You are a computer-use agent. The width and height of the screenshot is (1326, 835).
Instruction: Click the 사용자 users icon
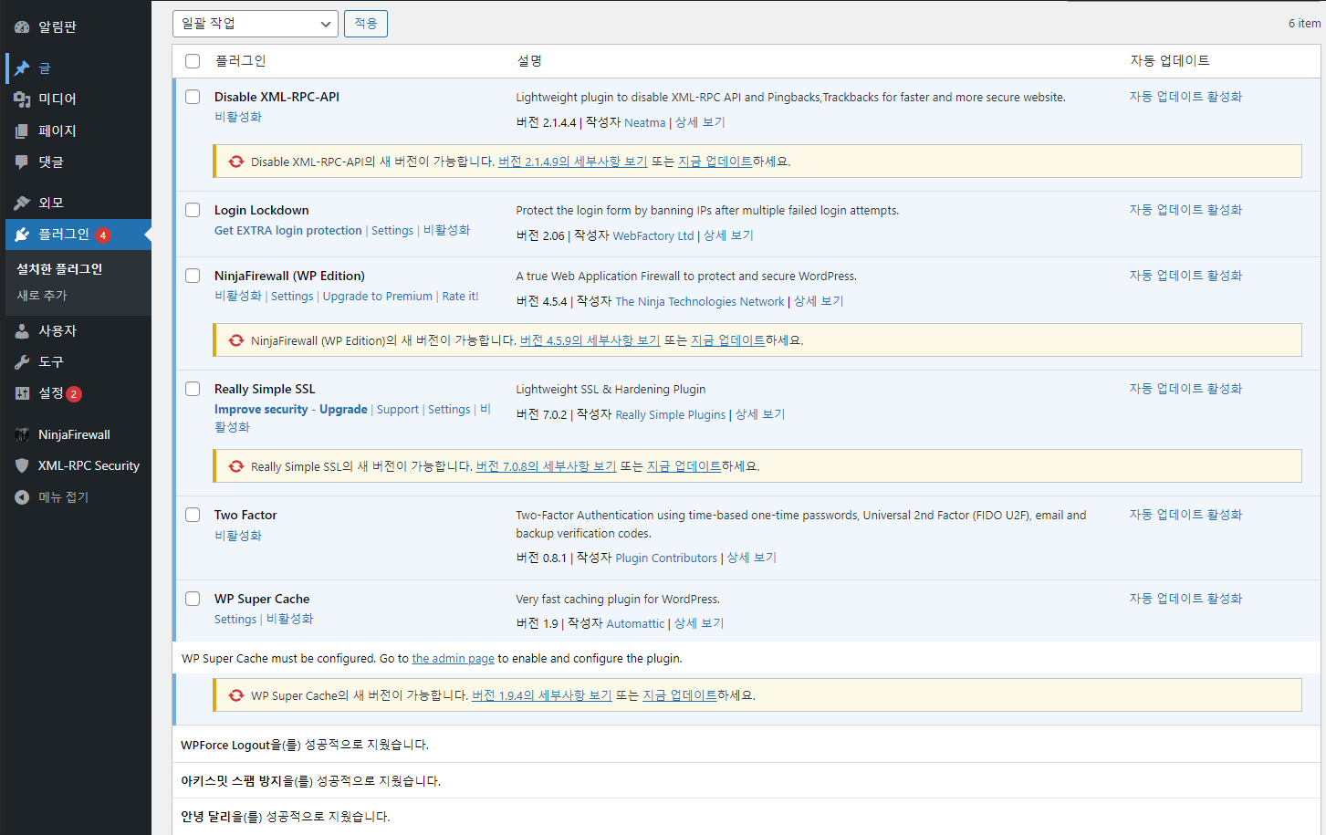point(22,331)
